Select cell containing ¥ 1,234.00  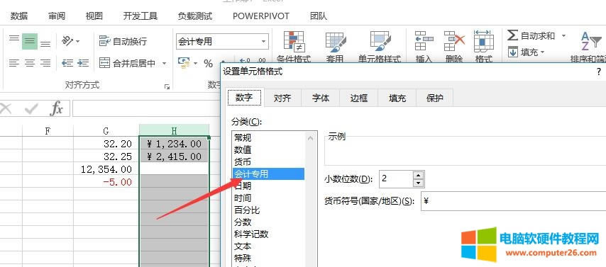[175, 144]
